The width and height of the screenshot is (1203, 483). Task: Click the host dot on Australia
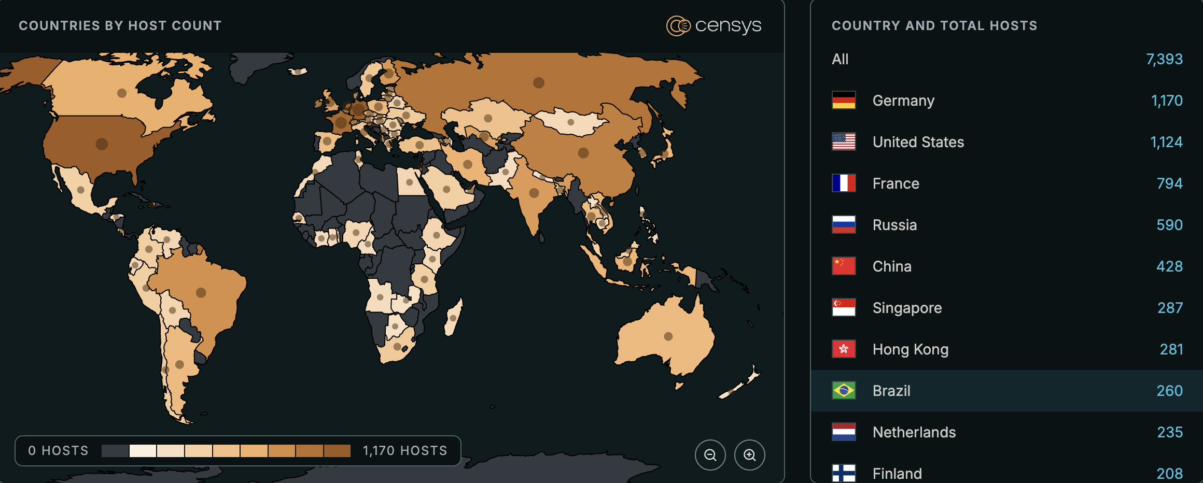click(668, 336)
